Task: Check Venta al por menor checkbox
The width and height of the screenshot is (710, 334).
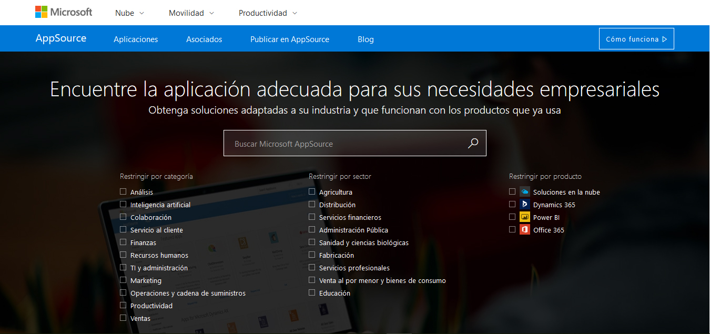Action: (x=312, y=280)
